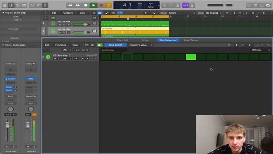Viewport: 273px width, 154px height.
Task: Open the 16 Steps pattern length dropdown
Action: click(x=261, y=50)
